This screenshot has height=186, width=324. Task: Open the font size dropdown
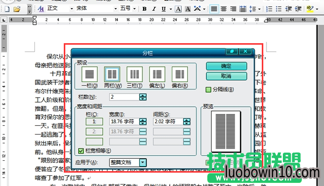tap(134, 9)
